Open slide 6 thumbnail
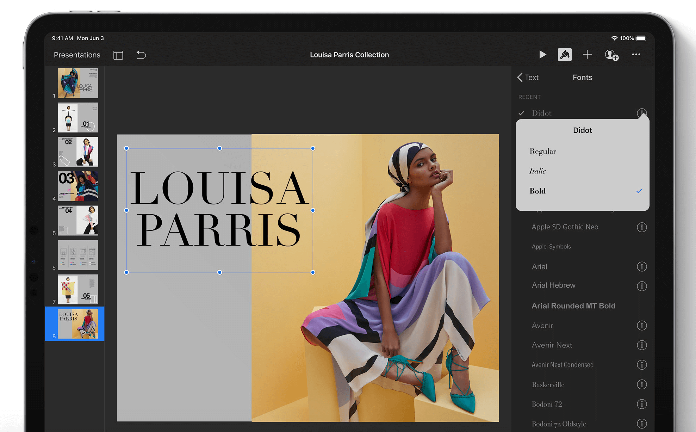The height and width of the screenshot is (432, 696). (x=78, y=255)
